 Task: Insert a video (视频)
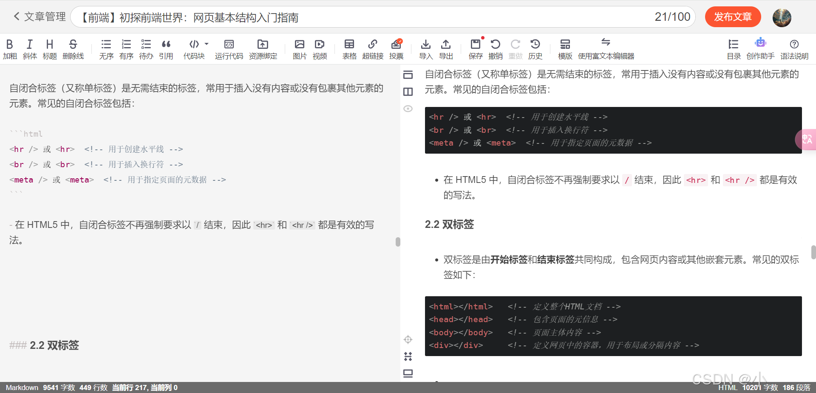point(320,49)
